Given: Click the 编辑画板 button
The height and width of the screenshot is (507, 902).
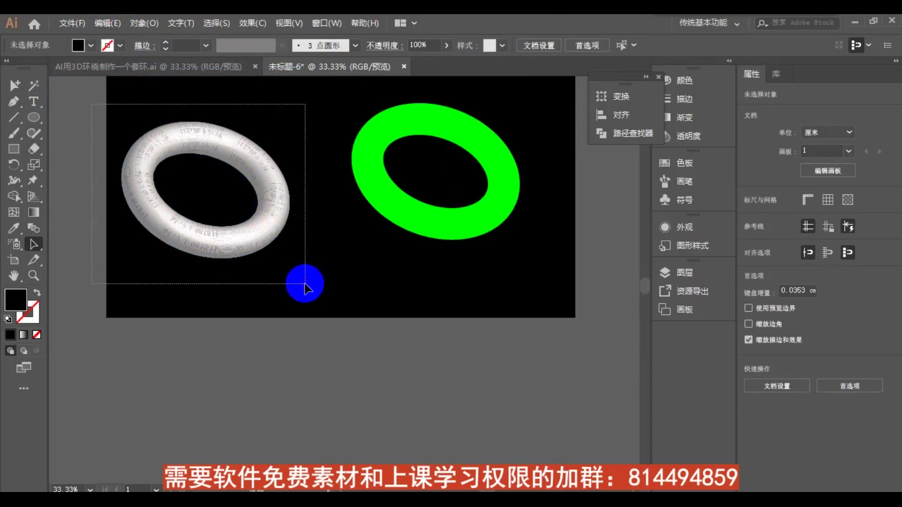Looking at the screenshot, I should coord(827,170).
